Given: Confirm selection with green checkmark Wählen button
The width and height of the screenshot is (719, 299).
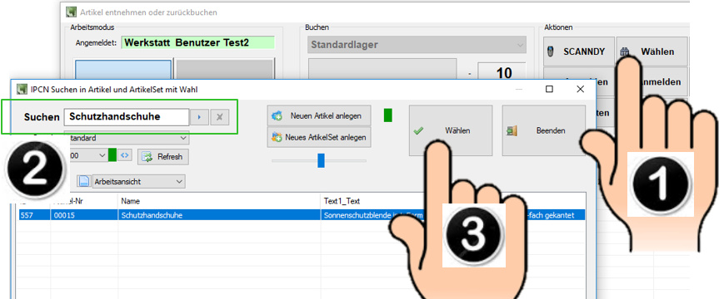Looking at the screenshot, I should click(x=451, y=130).
